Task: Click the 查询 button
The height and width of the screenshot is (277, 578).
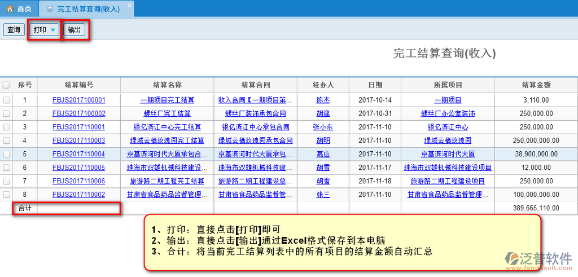Action: click(14, 30)
